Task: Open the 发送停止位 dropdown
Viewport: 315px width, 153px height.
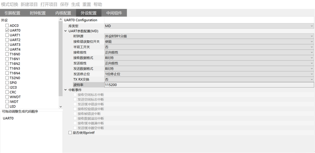Action: (209, 74)
